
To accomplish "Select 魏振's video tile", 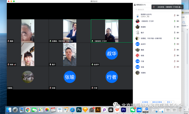I will [28, 31].
